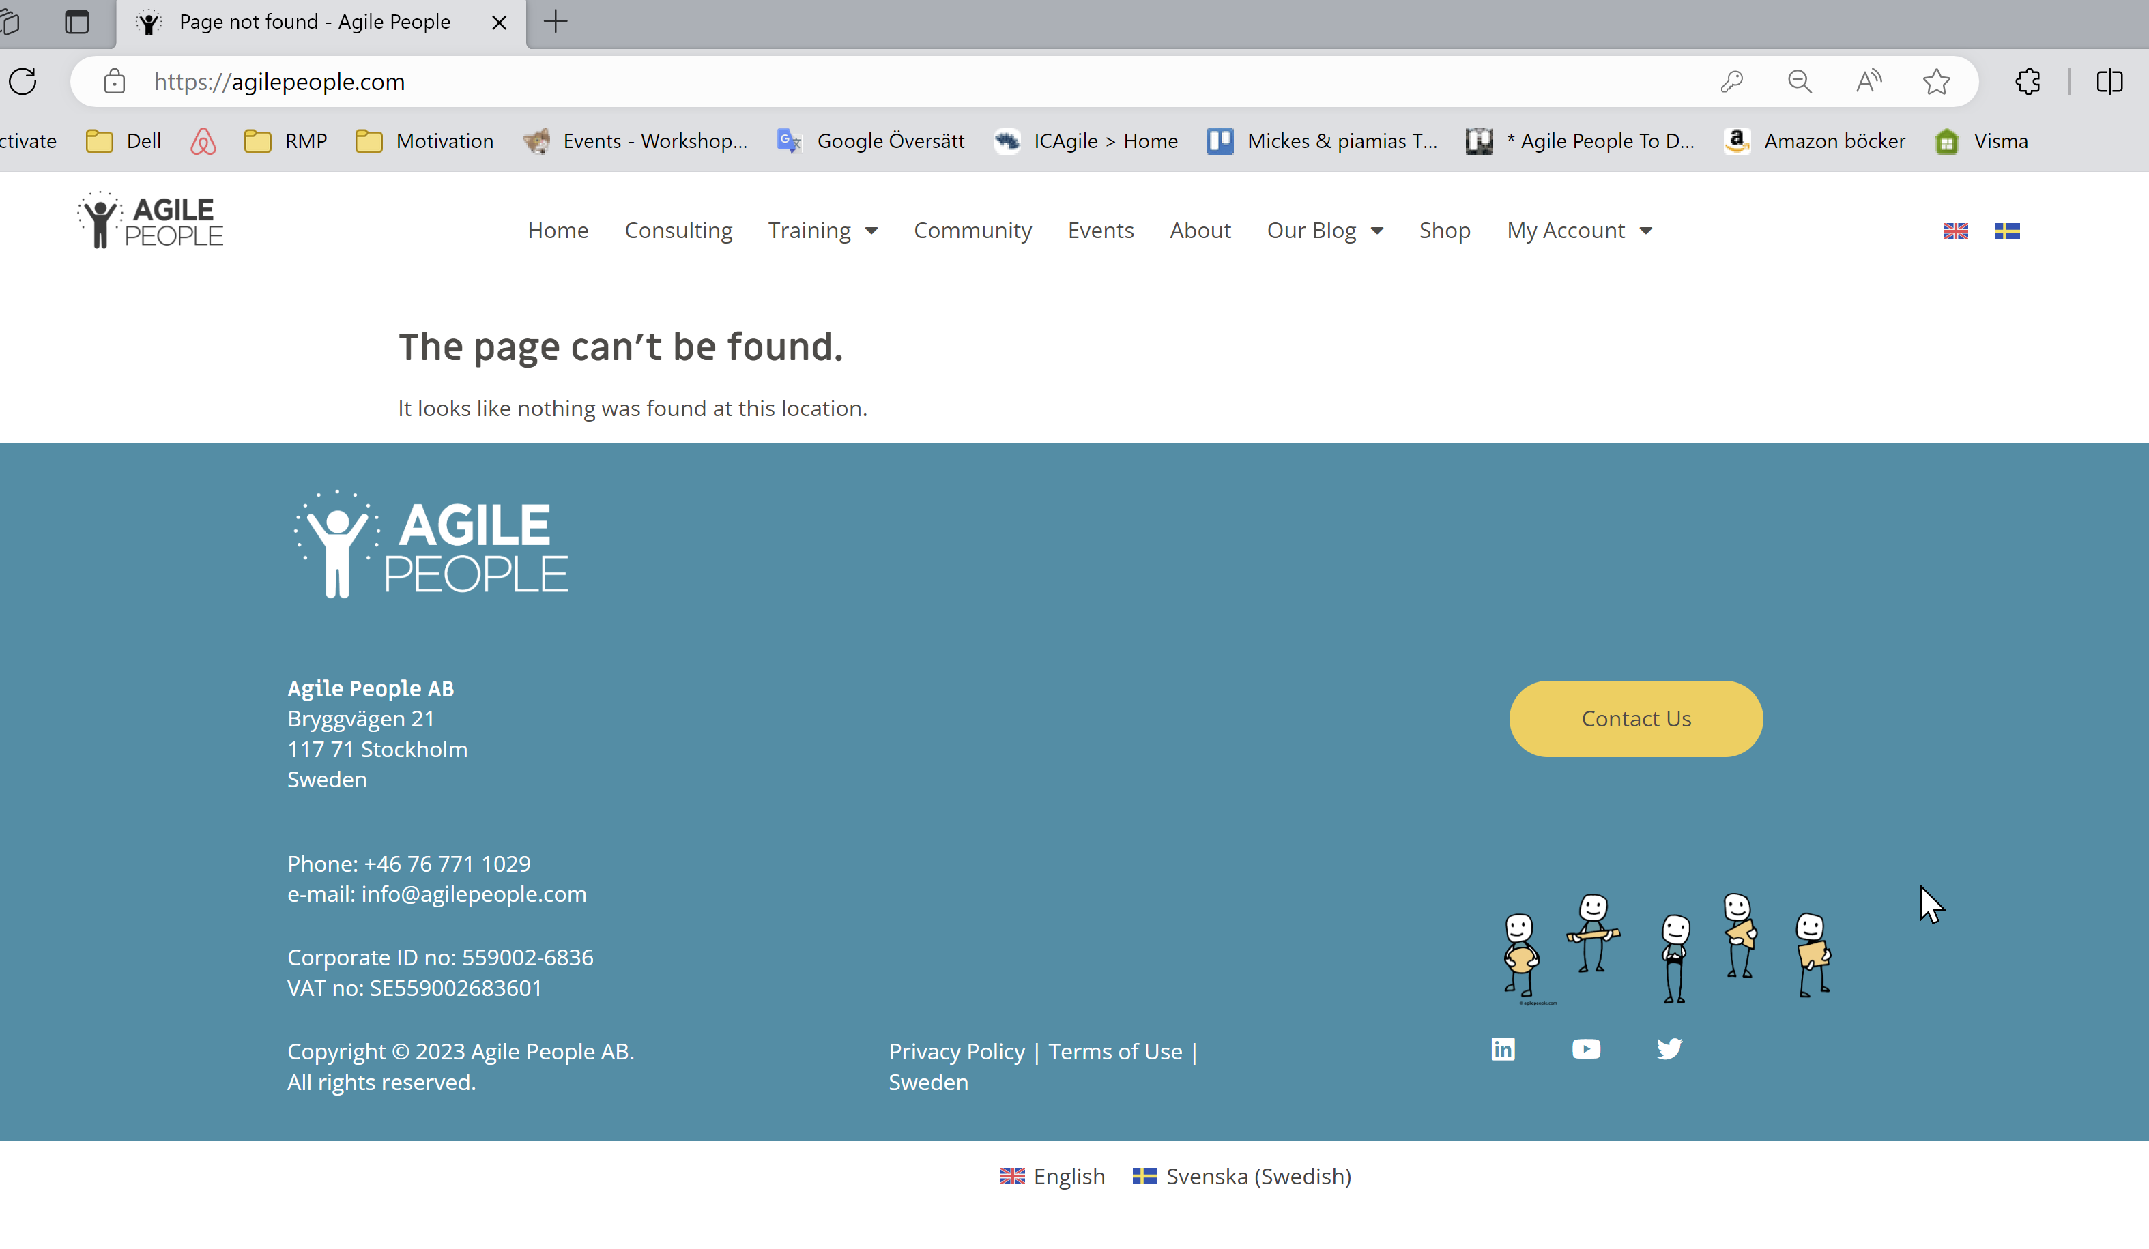Open browser extensions puzzle icon
The height and width of the screenshot is (1249, 2149).
coord(2028,82)
